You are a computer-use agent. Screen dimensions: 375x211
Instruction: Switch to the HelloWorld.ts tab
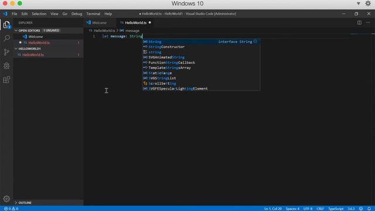click(x=135, y=22)
